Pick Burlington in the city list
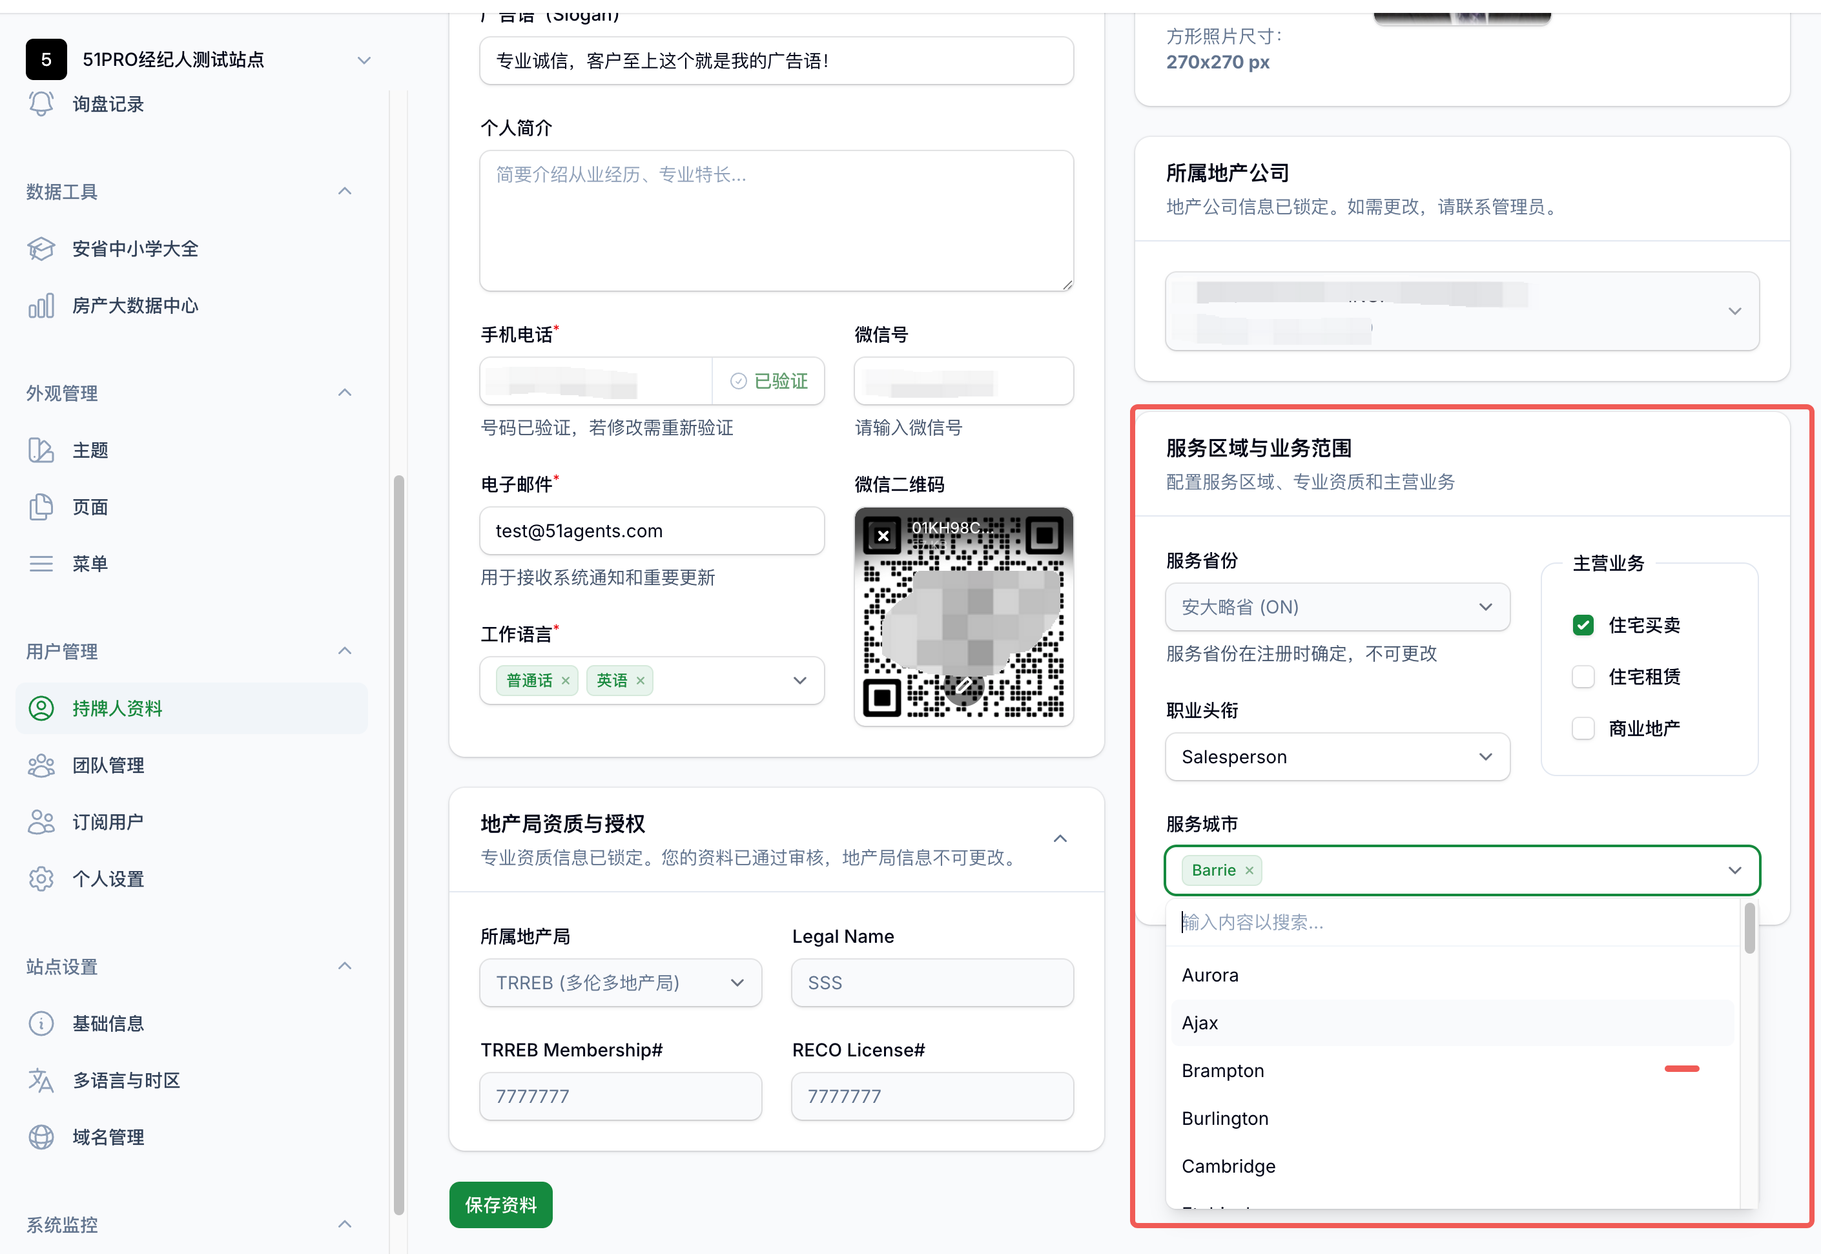 [1452, 1118]
